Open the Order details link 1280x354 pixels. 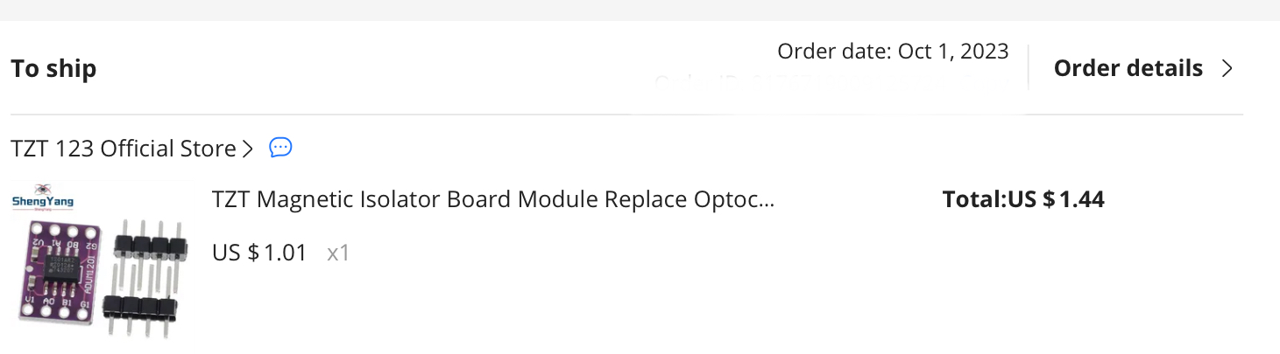(1128, 68)
